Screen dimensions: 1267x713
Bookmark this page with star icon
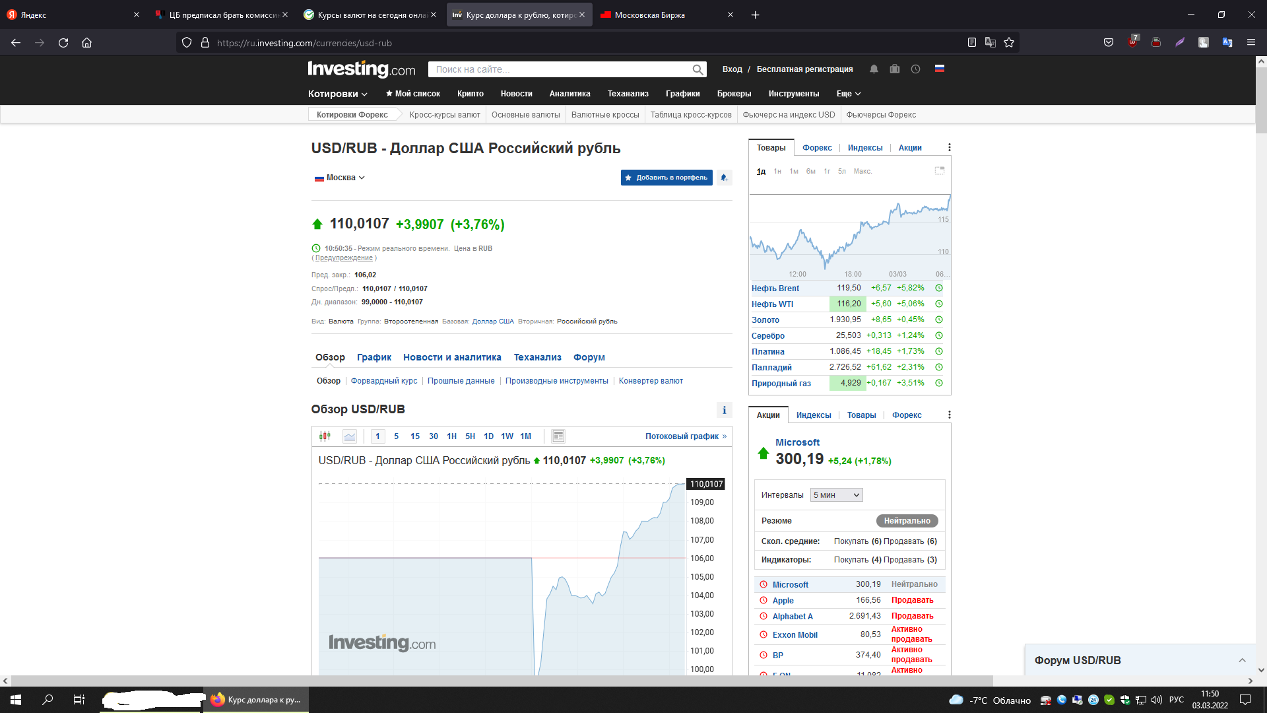tap(1009, 43)
